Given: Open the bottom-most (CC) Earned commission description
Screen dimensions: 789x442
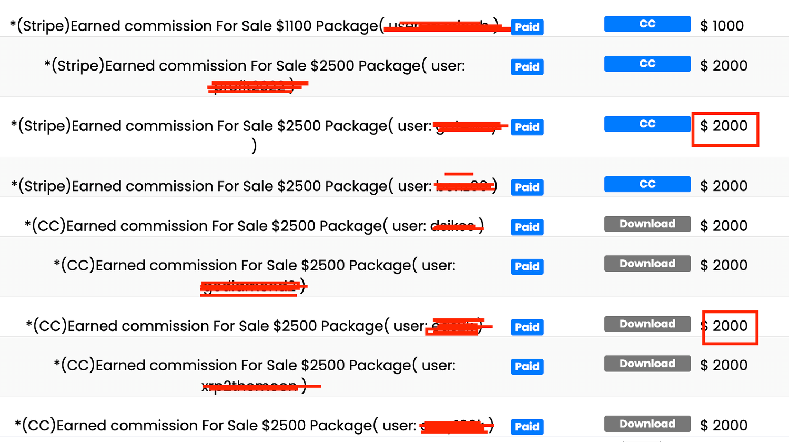Looking at the screenshot, I should coord(254,425).
